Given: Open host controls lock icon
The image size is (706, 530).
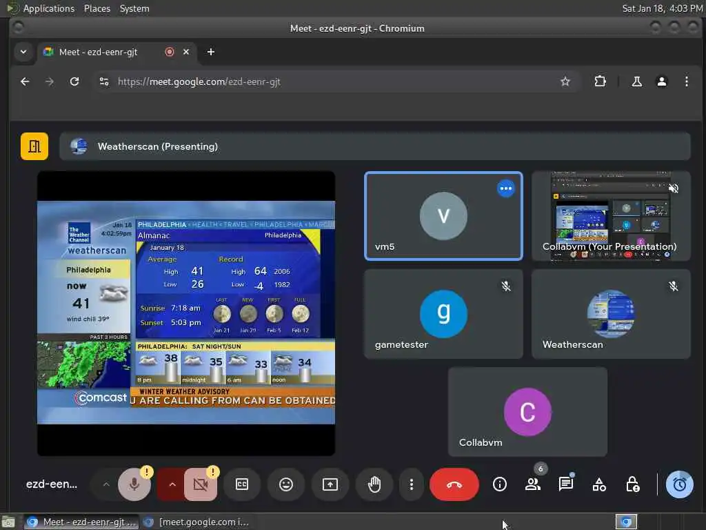Looking at the screenshot, I should point(633,484).
